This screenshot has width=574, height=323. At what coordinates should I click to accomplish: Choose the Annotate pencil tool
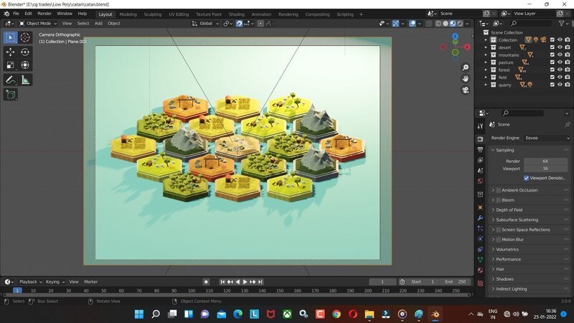[11, 80]
